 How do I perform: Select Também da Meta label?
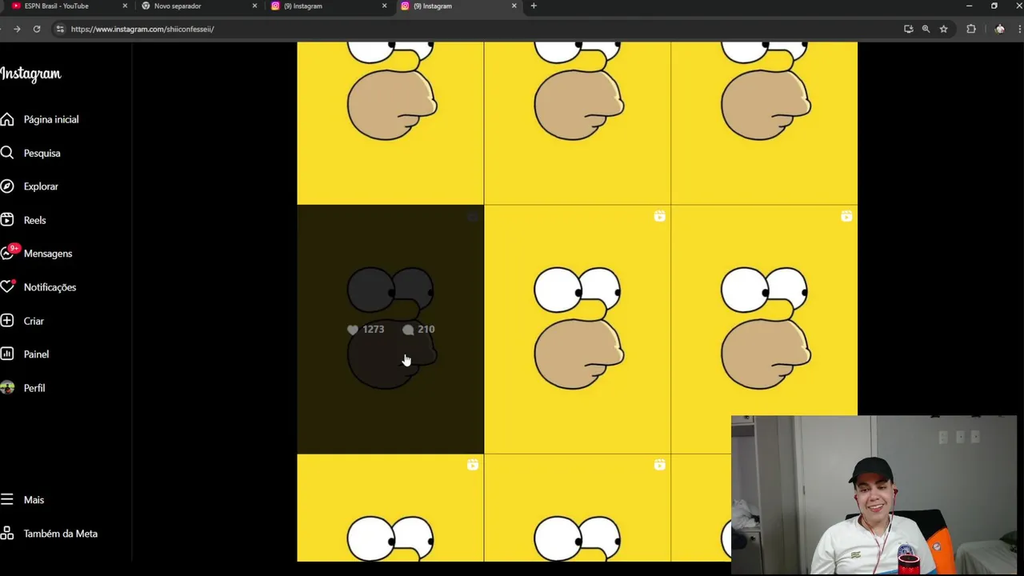click(61, 534)
